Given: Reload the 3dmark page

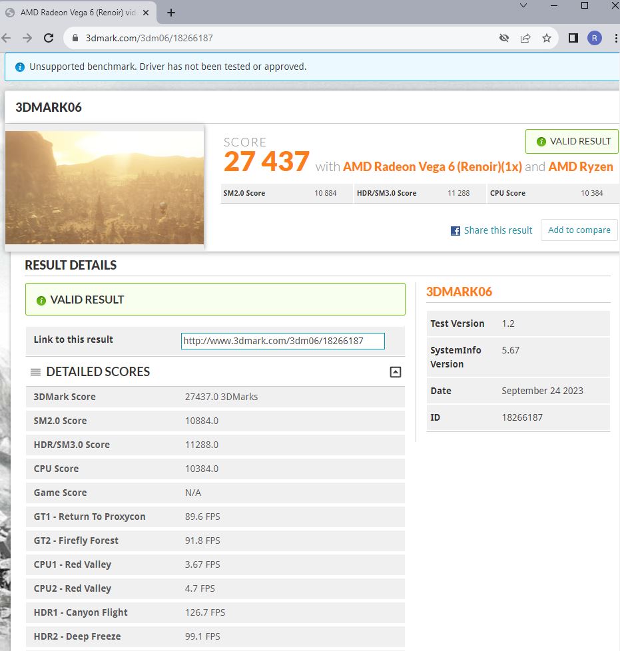Looking at the screenshot, I should tap(49, 38).
